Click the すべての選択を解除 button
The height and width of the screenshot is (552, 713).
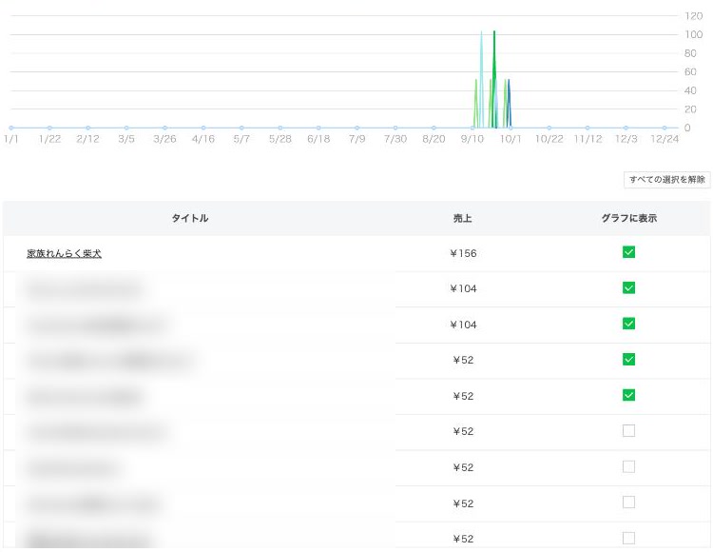tap(666, 179)
